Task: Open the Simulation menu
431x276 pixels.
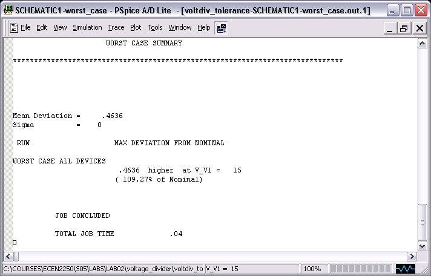Action: pos(87,27)
